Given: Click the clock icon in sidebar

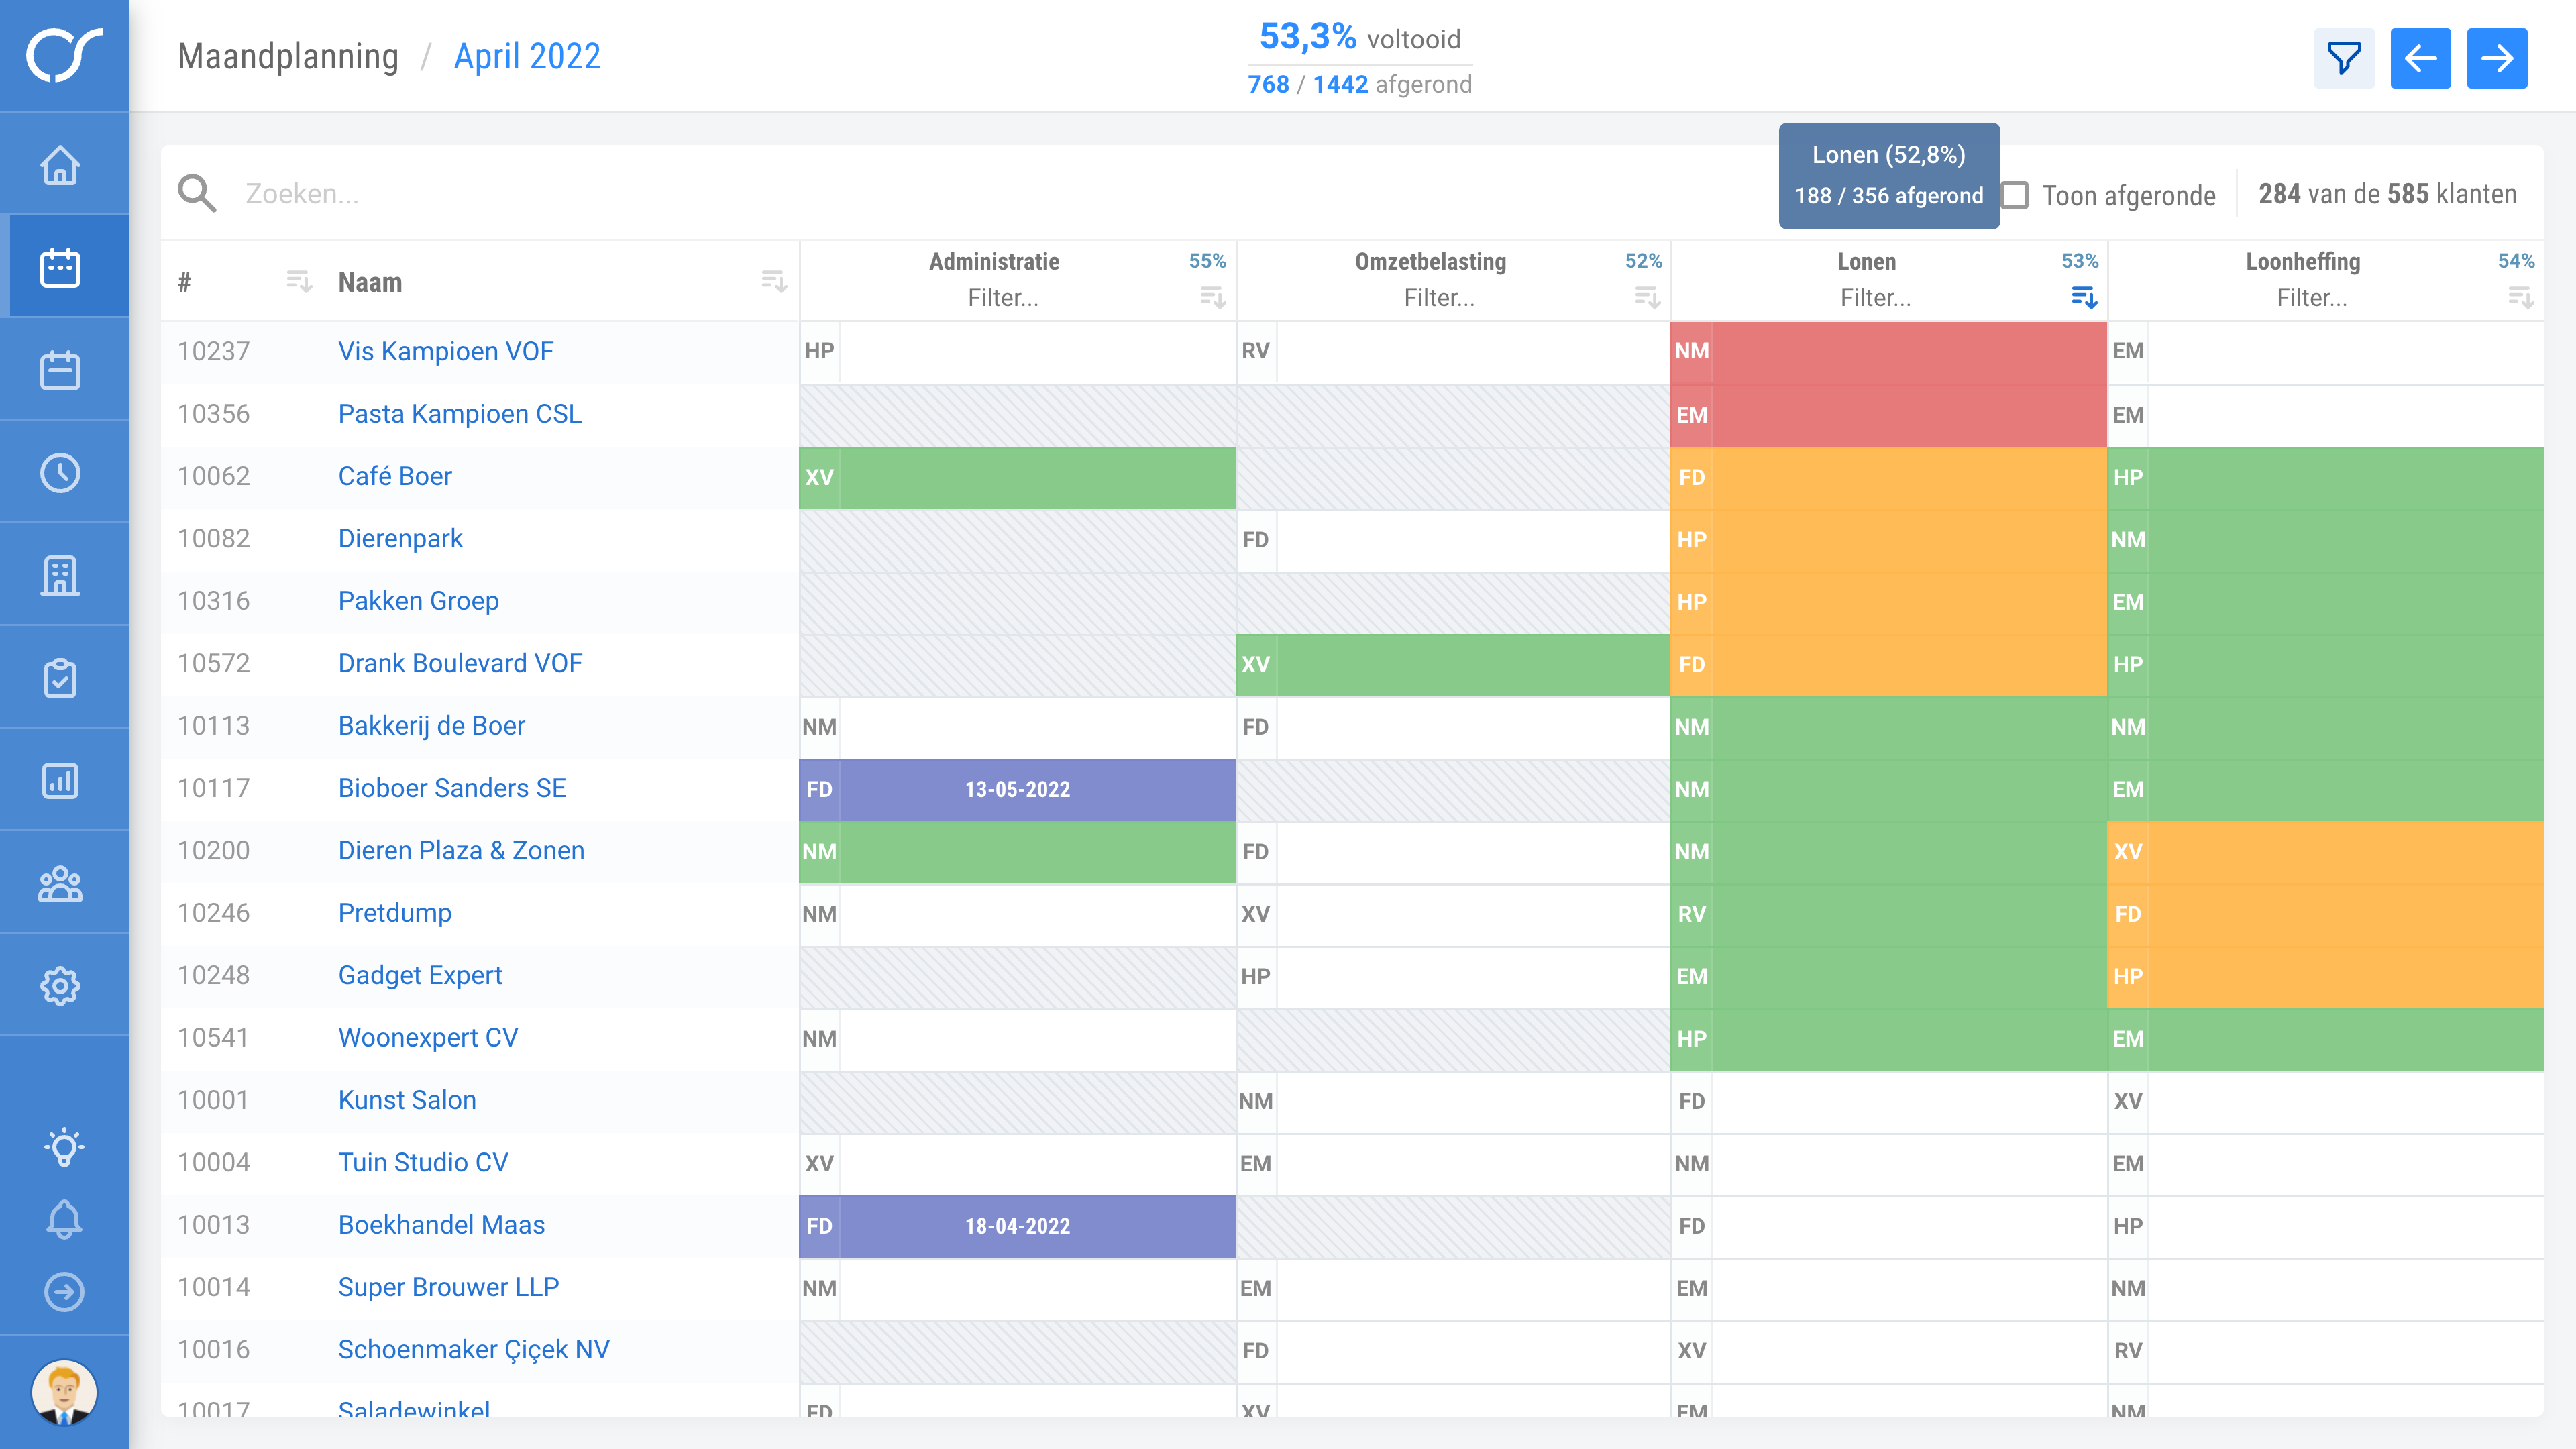Looking at the screenshot, I should [60, 473].
